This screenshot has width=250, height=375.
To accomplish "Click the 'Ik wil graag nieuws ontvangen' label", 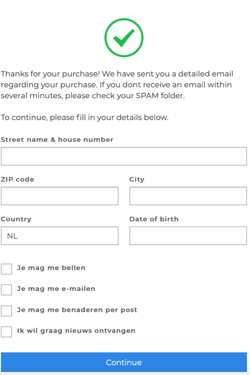I will [76, 331].
